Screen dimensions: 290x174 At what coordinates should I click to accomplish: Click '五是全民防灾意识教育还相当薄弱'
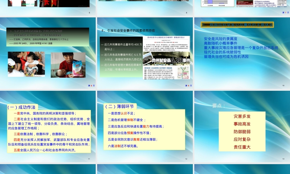coord(133,139)
